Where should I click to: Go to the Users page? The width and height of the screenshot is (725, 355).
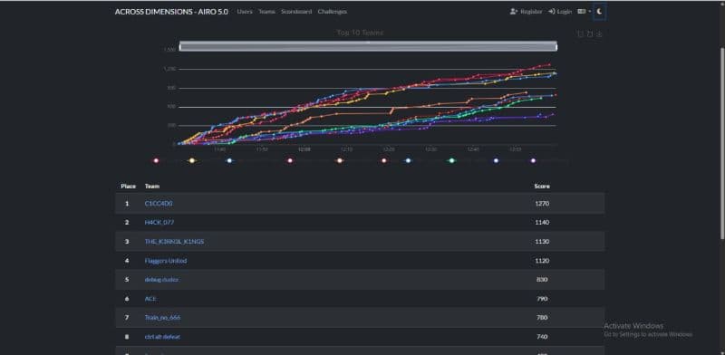coord(245,12)
